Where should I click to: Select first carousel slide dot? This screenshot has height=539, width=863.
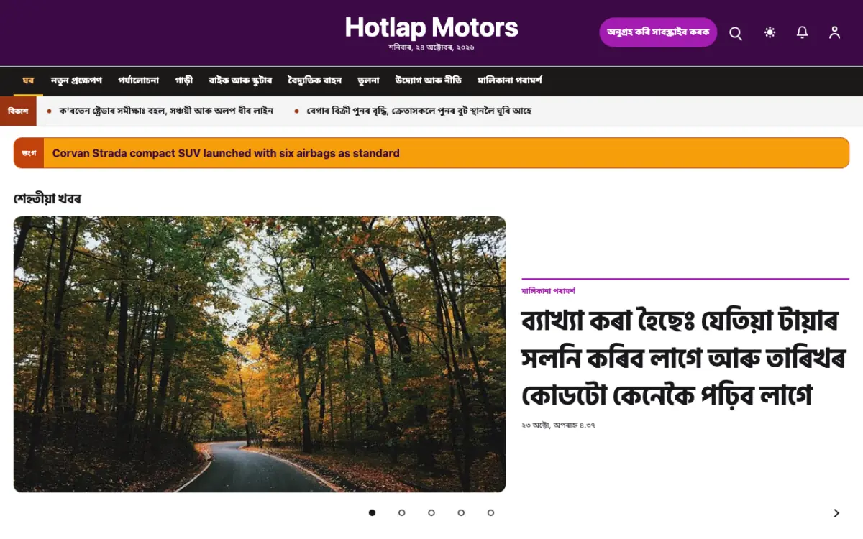pos(372,512)
